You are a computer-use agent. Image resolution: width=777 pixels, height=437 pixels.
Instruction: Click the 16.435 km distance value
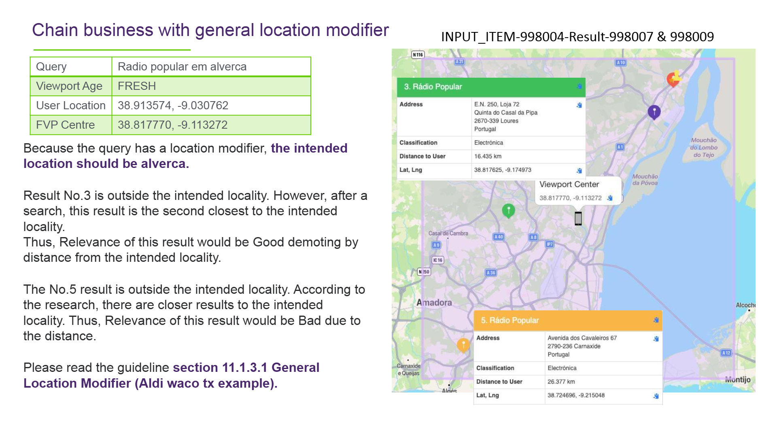(488, 157)
